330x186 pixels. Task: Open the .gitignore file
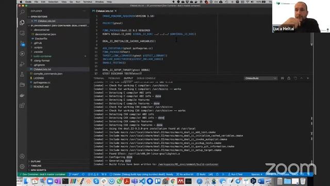(x=39, y=65)
